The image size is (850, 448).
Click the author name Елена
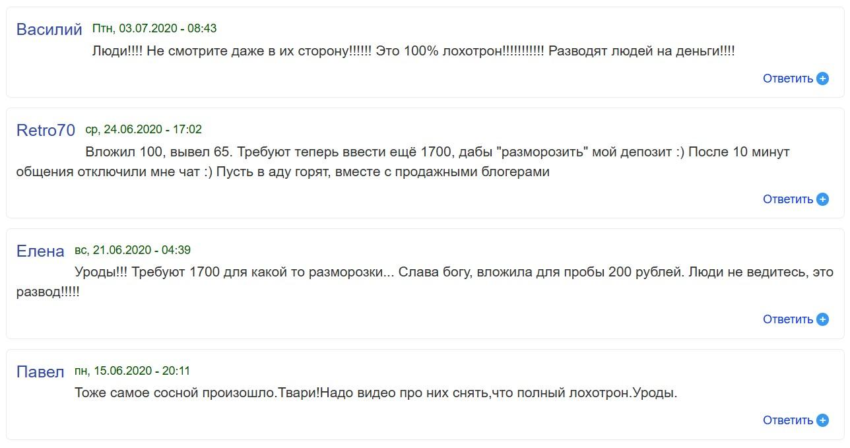(x=40, y=251)
